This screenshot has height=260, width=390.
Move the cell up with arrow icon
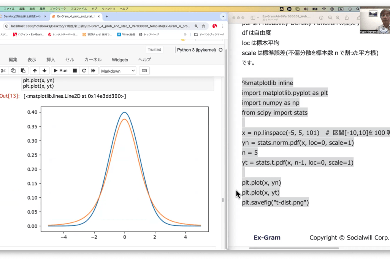coord(35,71)
